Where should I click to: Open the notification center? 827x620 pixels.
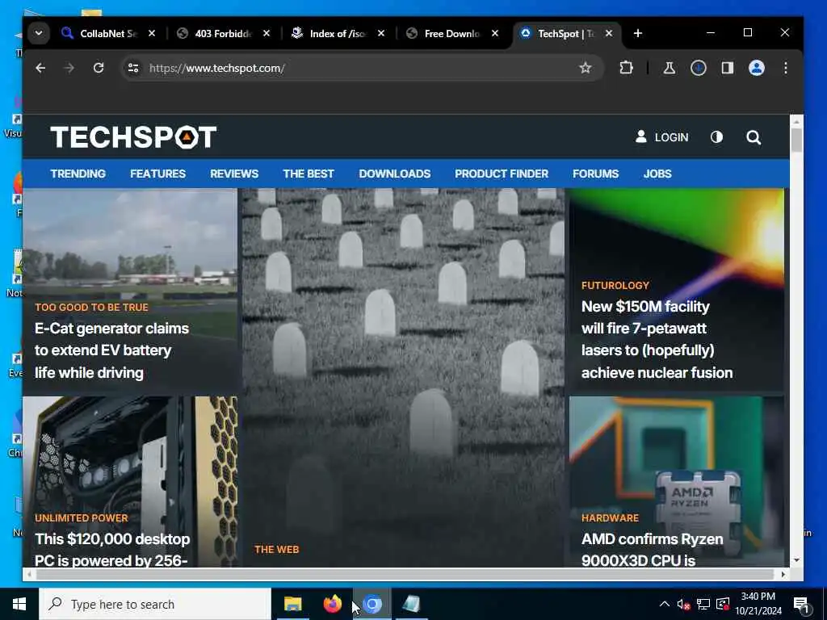(801, 604)
